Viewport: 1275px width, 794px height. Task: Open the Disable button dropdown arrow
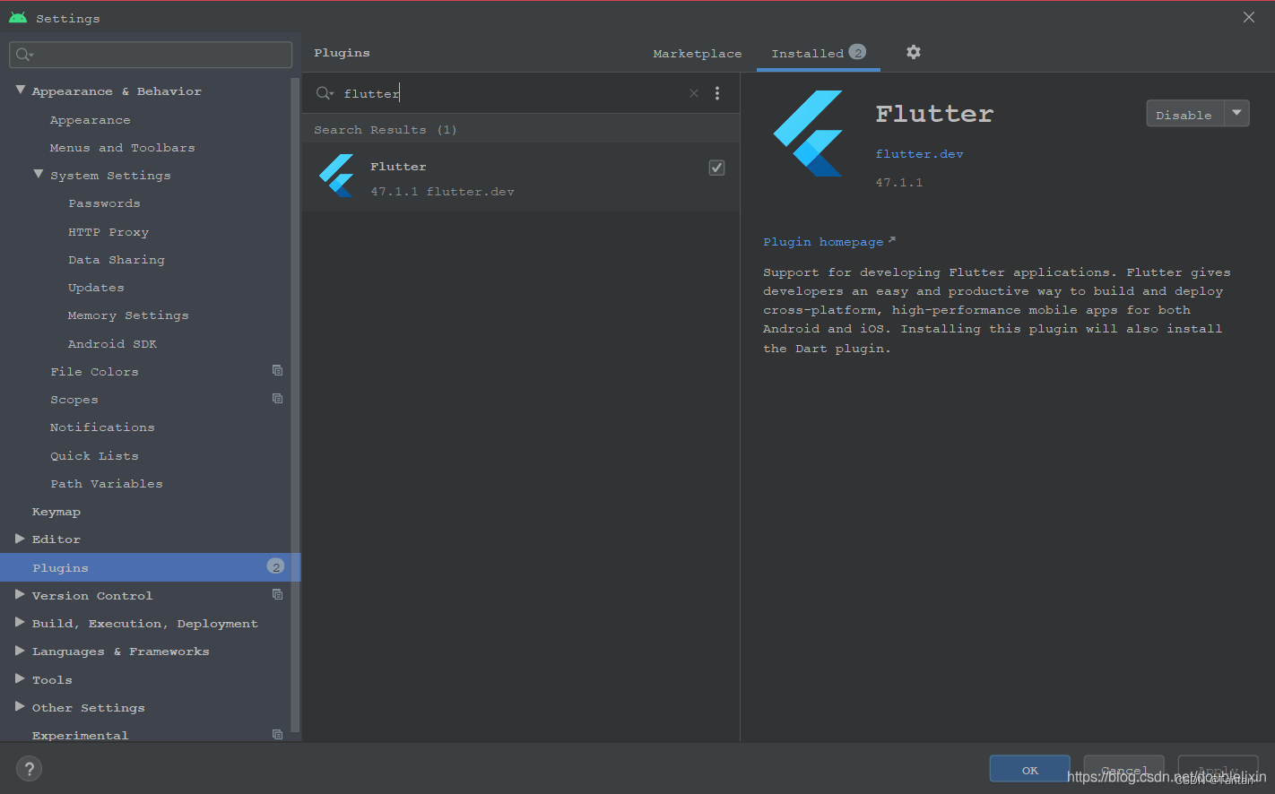coord(1236,113)
